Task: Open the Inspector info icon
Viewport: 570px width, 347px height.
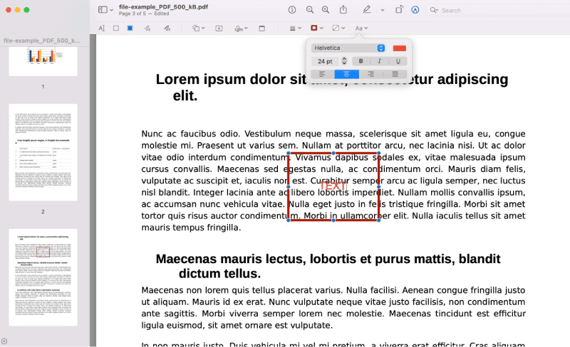Action: (292, 10)
